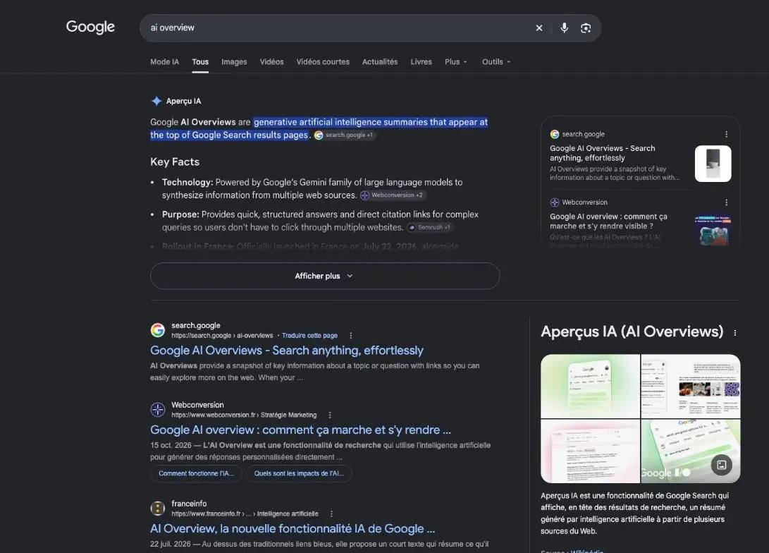Open 'Google AI Overviews - Search anything, effortlessly' result
769x553 pixels.
click(287, 351)
